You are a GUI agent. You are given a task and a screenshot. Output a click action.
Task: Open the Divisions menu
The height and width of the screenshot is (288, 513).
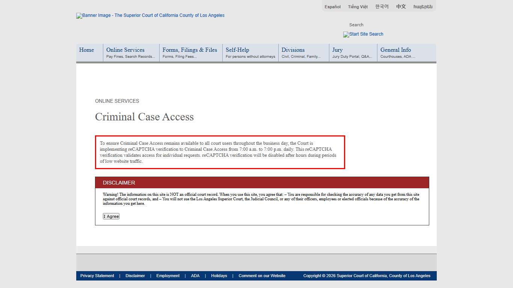coord(293,50)
